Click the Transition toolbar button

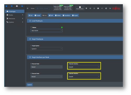pos(66,16)
